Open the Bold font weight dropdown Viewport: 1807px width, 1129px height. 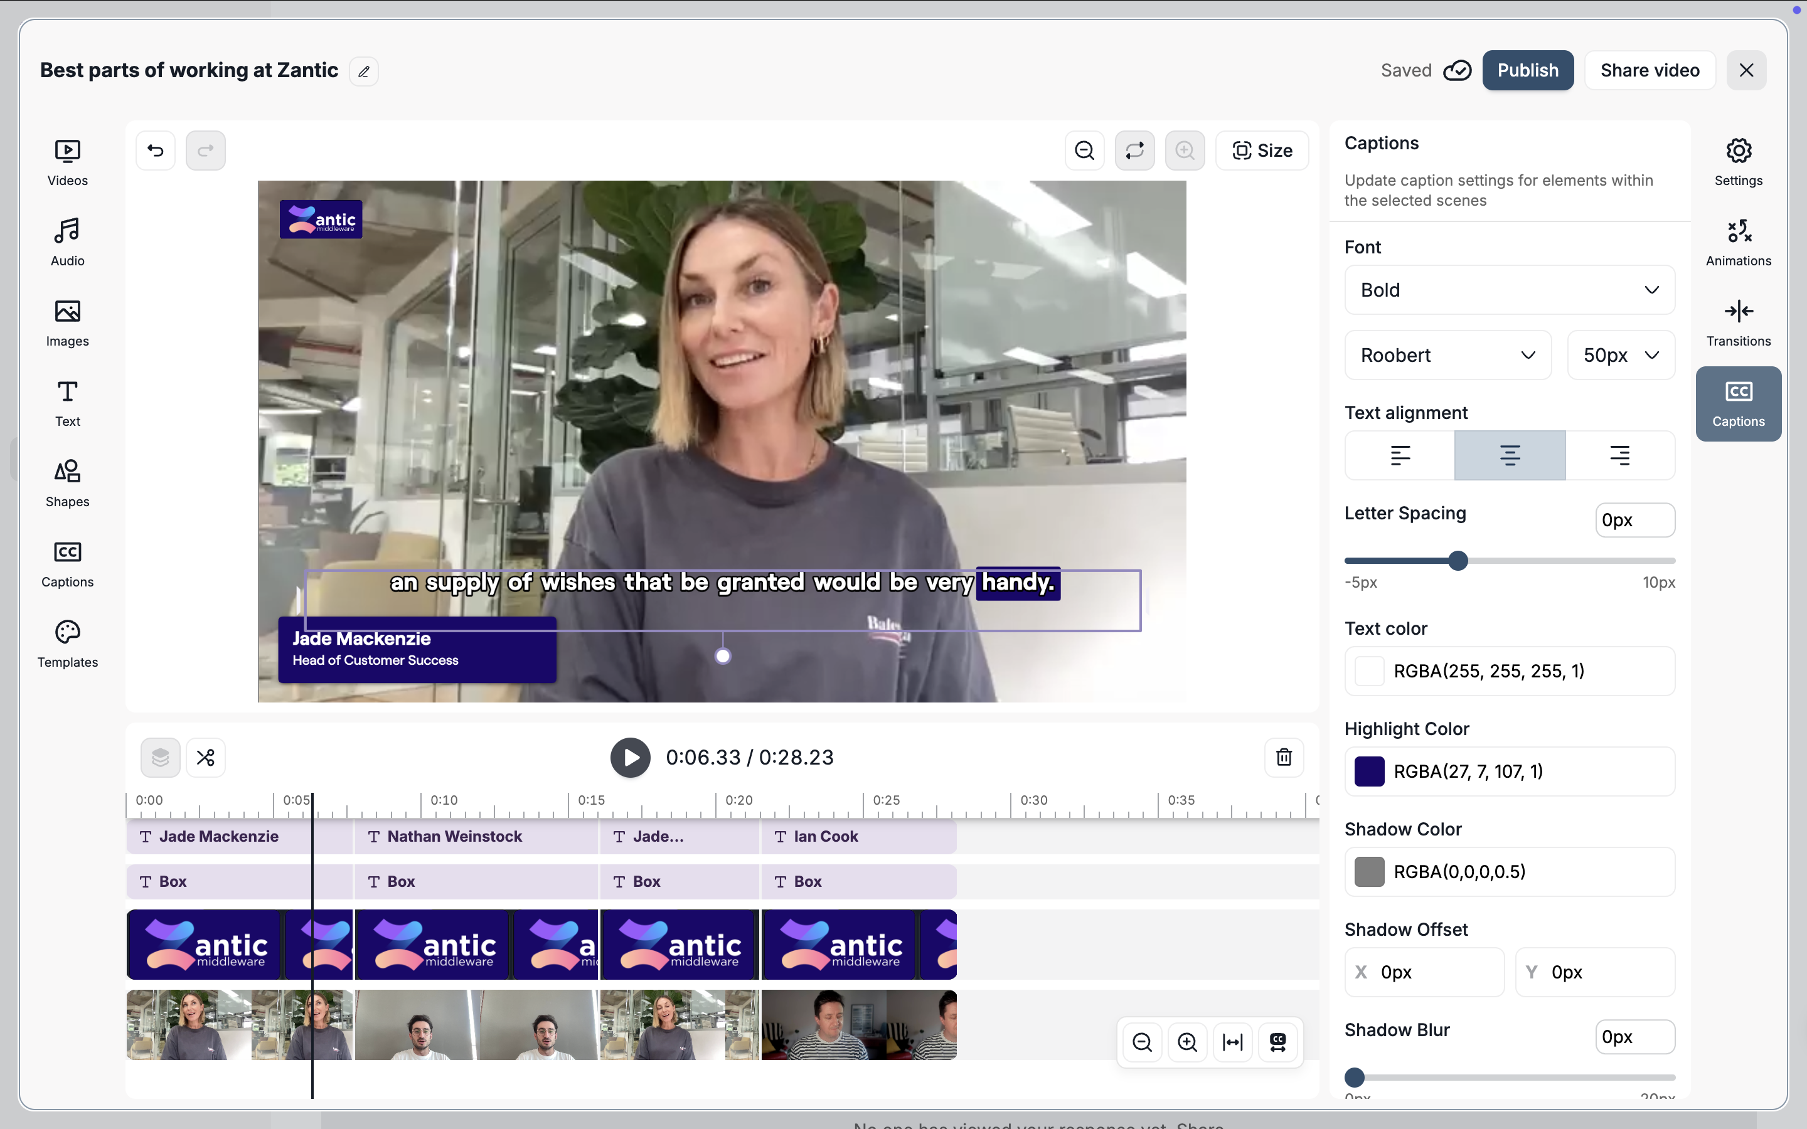1509,290
